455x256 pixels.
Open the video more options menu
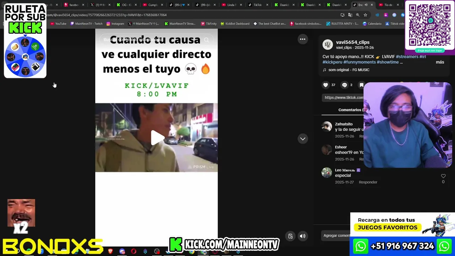pyautogui.click(x=303, y=39)
